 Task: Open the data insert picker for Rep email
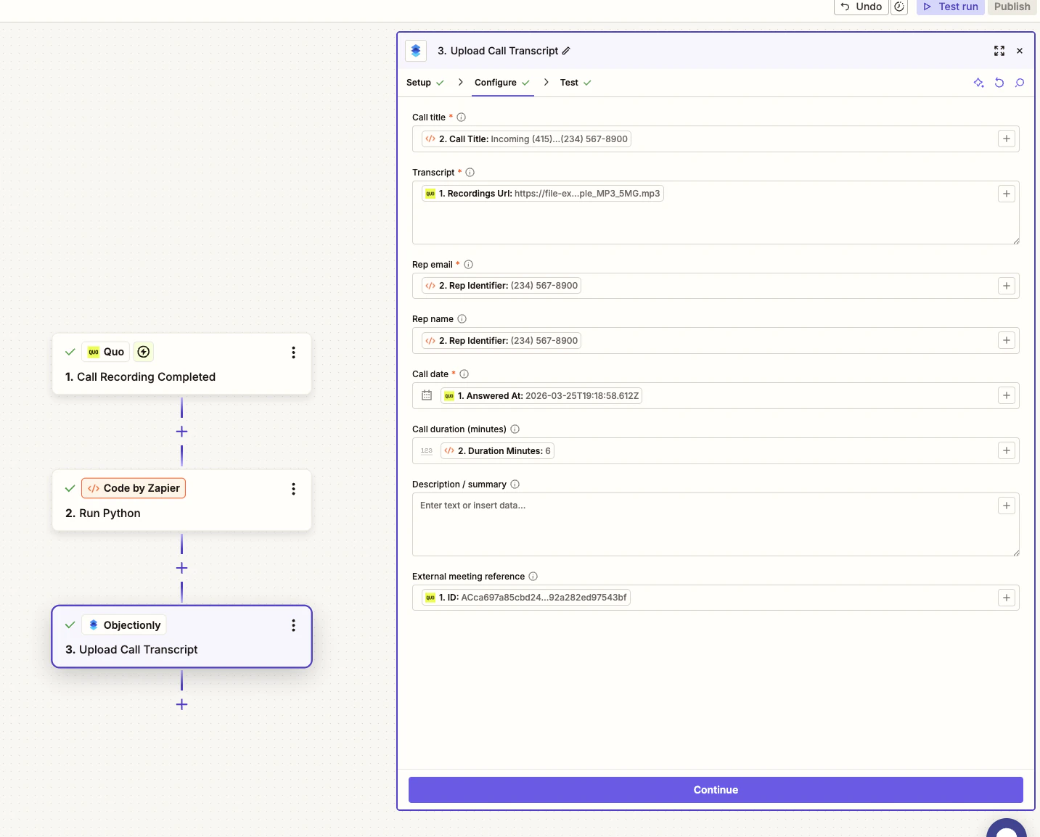(x=1006, y=285)
